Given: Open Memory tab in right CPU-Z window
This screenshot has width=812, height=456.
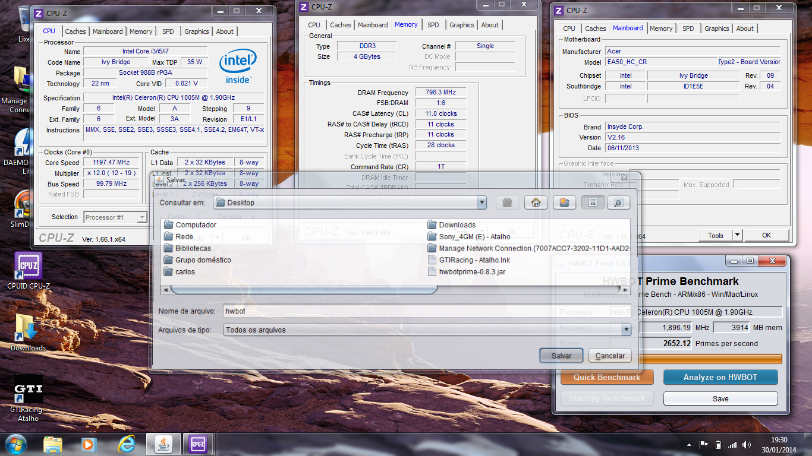Looking at the screenshot, I should pos(661,28).
